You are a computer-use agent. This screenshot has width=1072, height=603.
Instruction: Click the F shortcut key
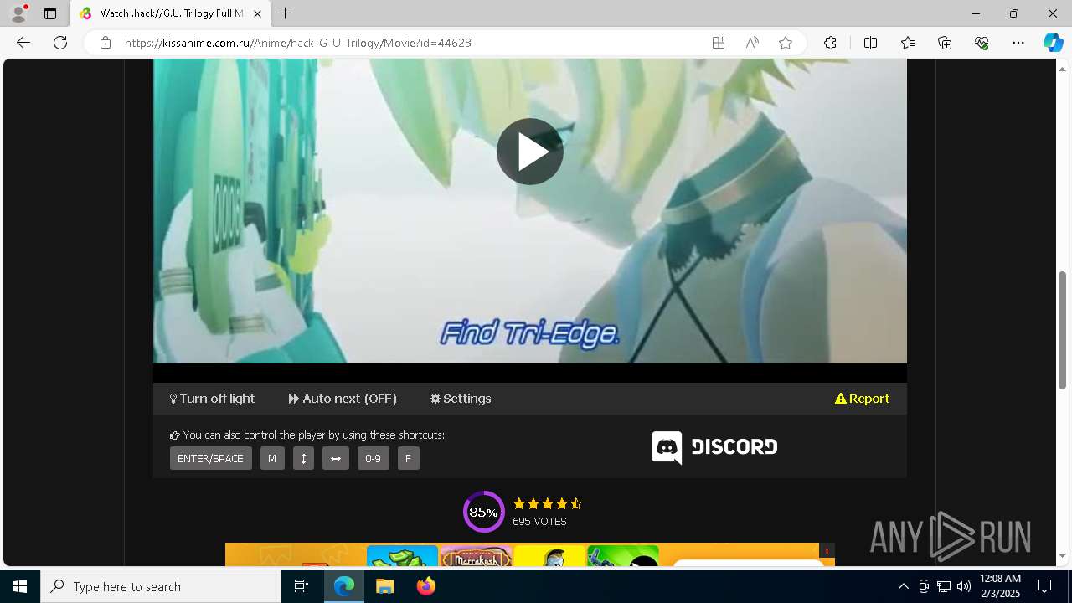point(408,458)
